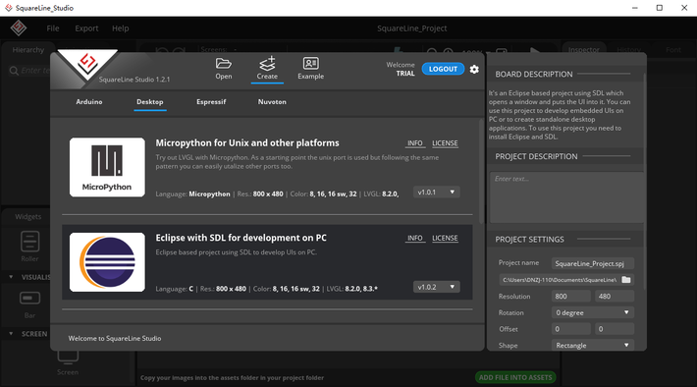Open LICENSE link for Micropython board

click(445, 143)
